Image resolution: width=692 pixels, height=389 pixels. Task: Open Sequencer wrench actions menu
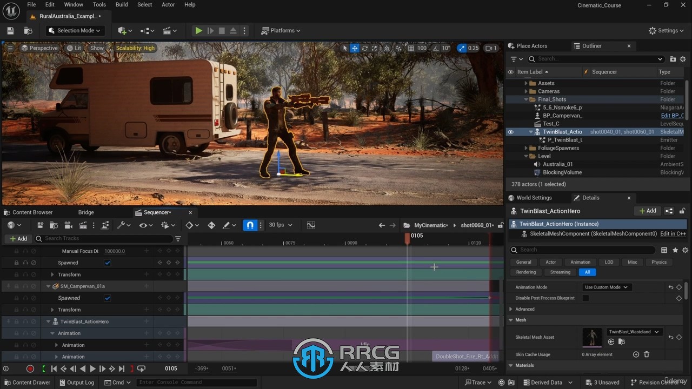coord(124,225)
